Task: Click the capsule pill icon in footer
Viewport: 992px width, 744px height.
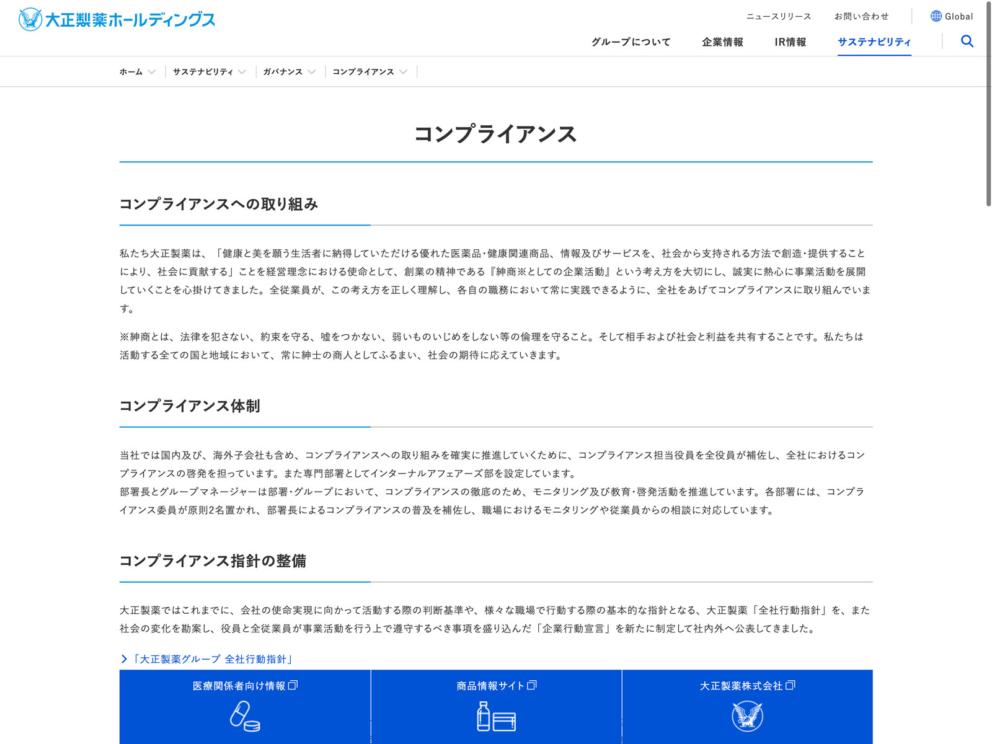Action: point(245,716)
